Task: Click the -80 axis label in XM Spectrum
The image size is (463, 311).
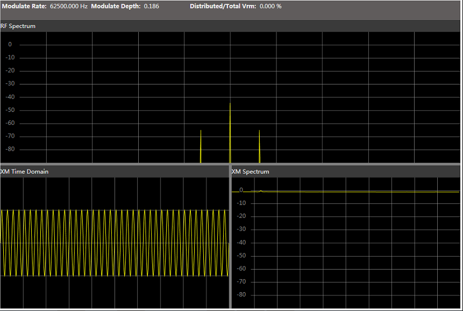Action: click(x=241, y=294)
